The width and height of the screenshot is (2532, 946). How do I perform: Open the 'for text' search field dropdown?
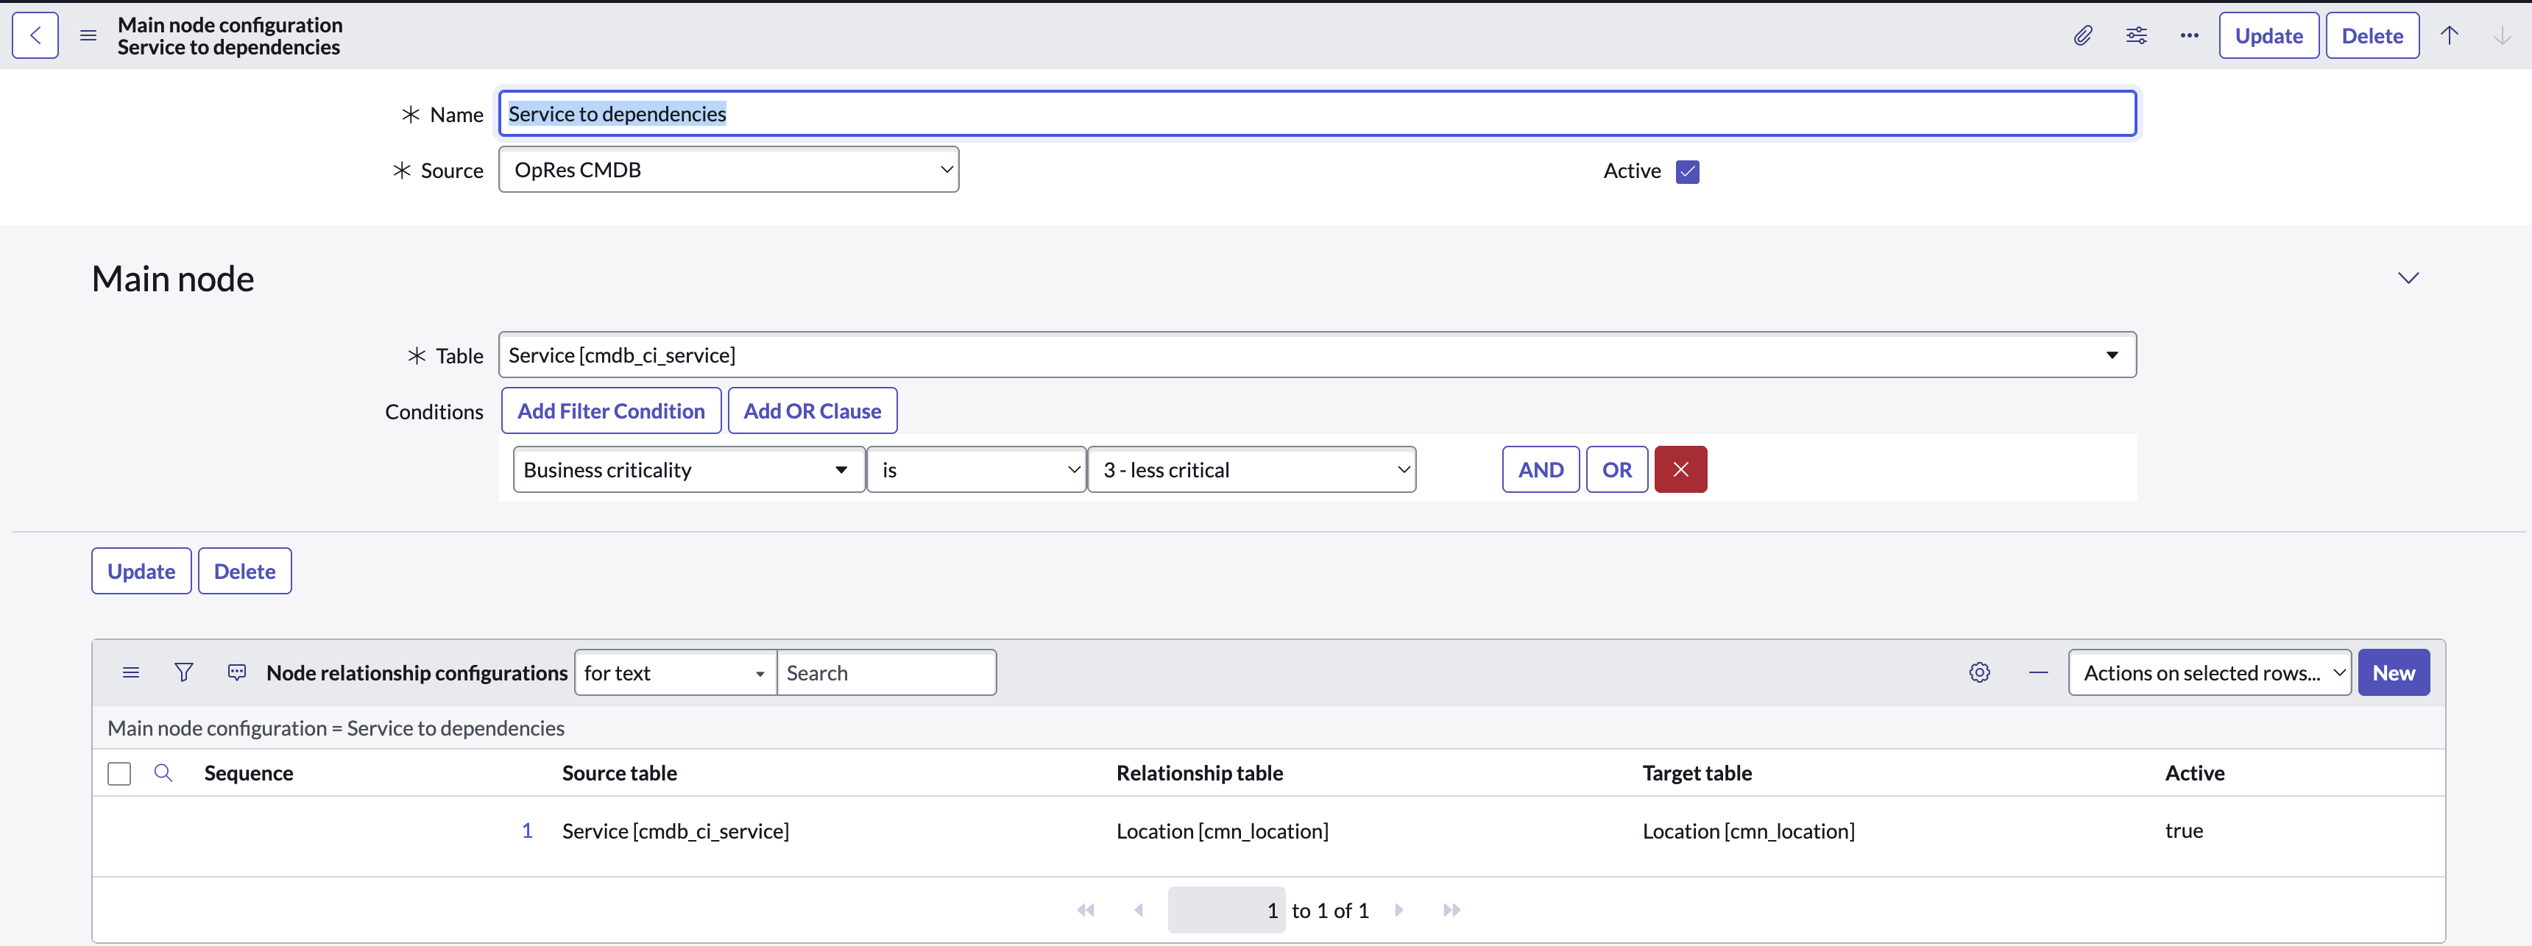point(675,673)
